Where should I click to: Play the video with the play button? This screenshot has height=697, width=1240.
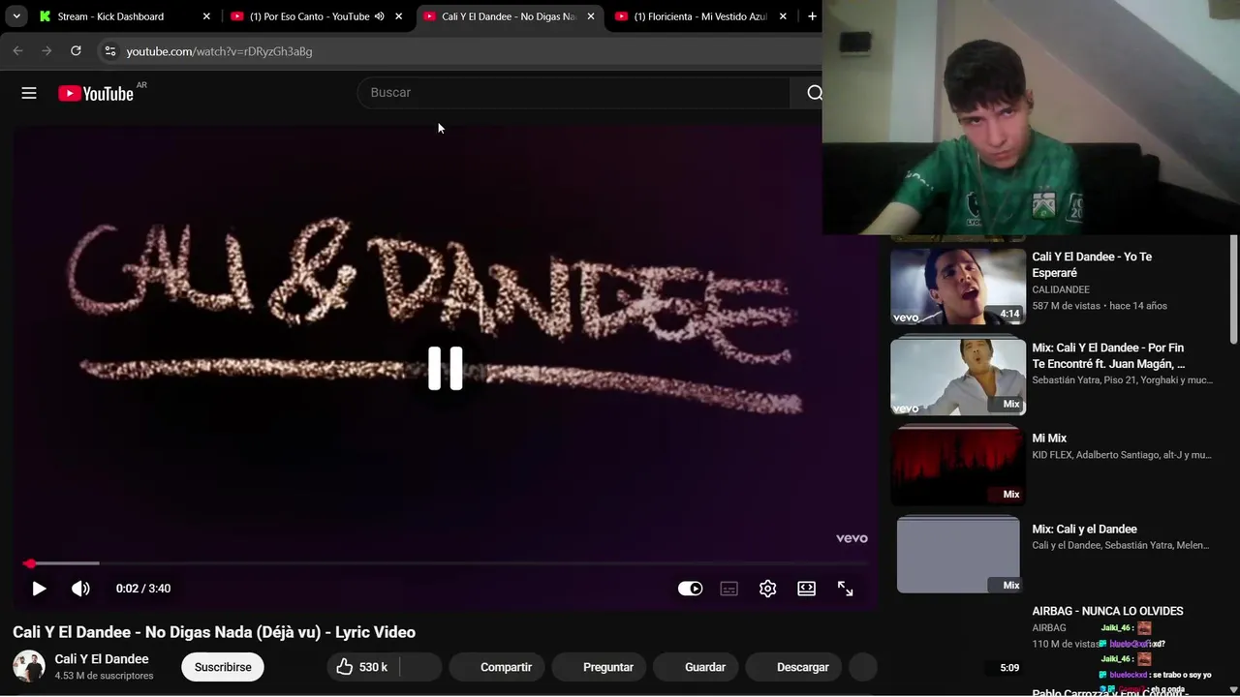(x=39, y=589)
